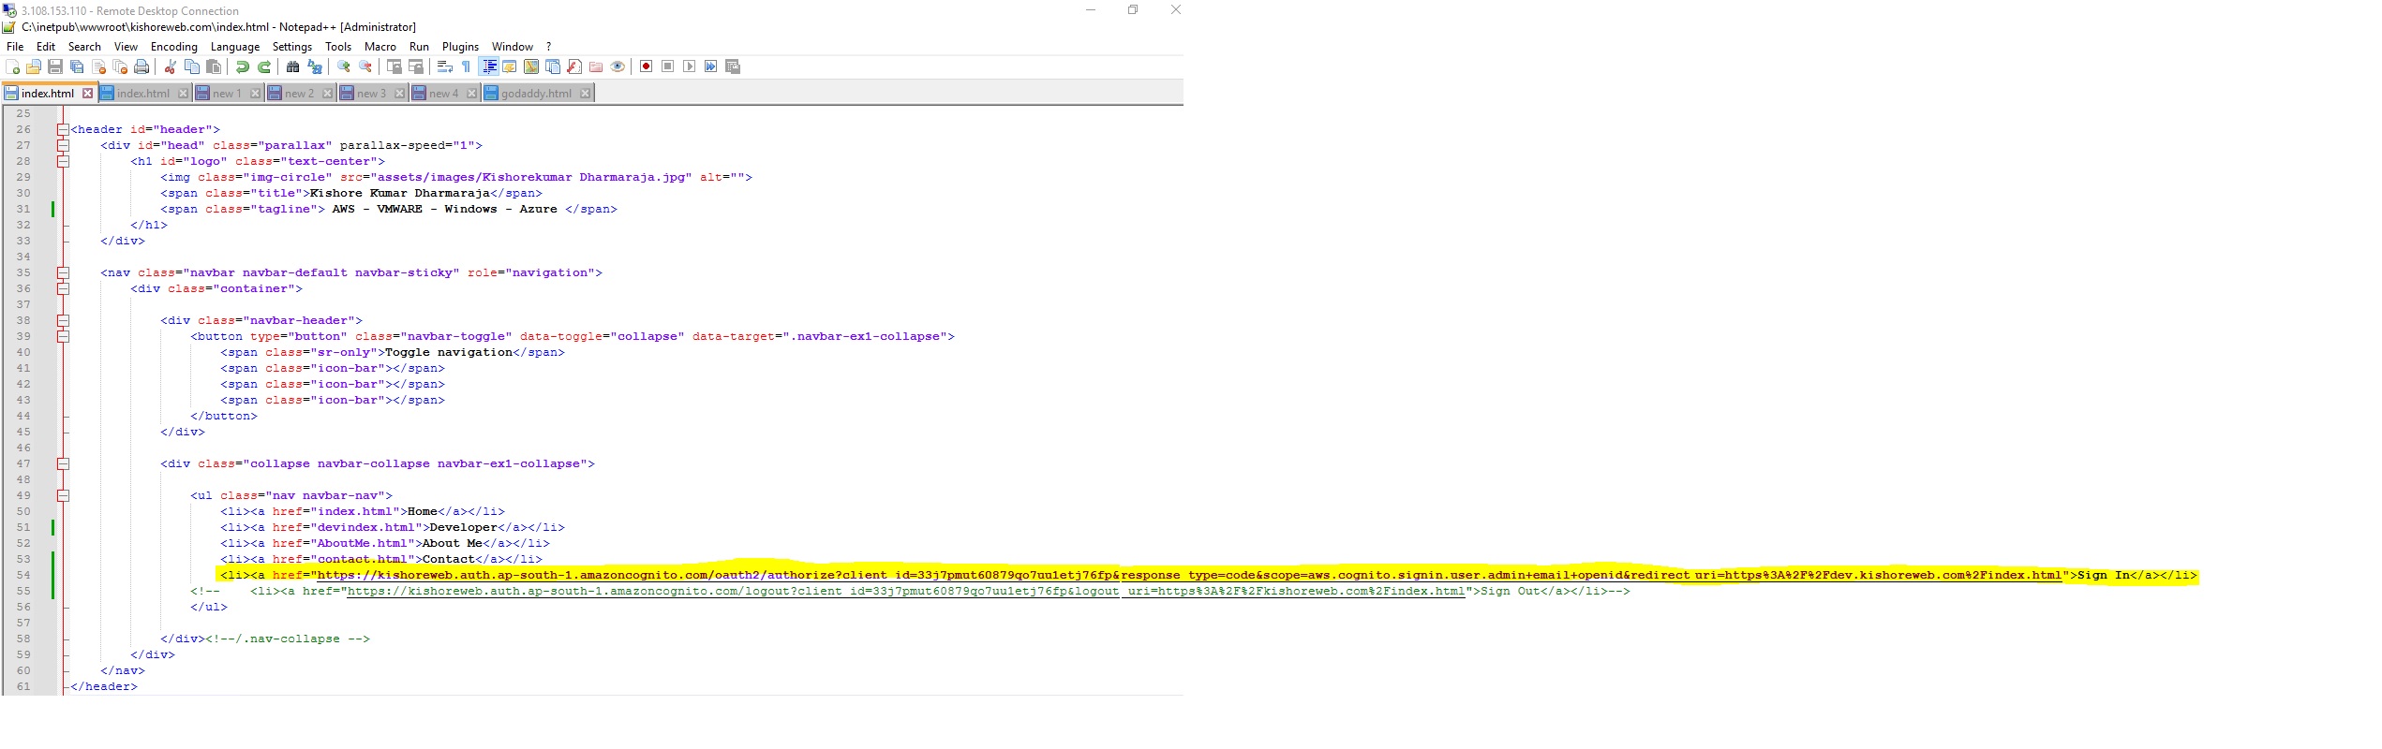Click the Print toolbar icon
2382x749 pixels.
point(141,66)
